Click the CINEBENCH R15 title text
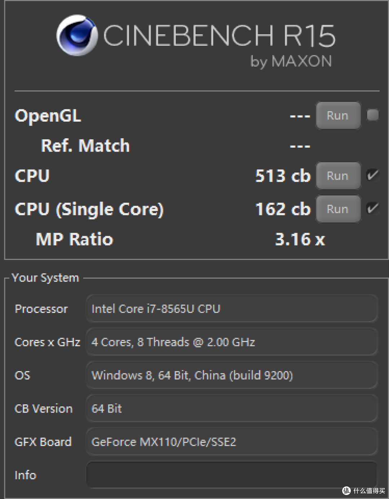389x499 pixels. click(219, 36)
